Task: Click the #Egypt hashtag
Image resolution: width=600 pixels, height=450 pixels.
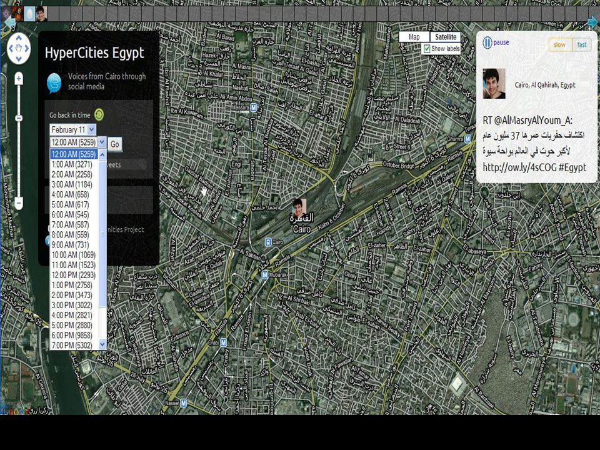Action: point(574,167)
